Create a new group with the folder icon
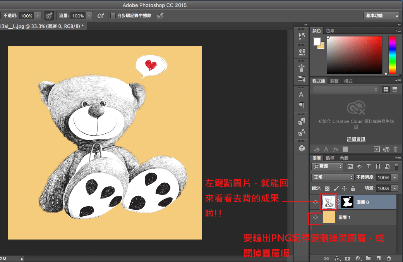This screenshot has height=262, width=403. pyautogui.click(x=368, y=258)
